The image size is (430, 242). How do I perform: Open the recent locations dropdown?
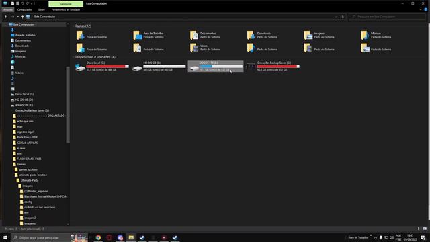pyautogui.click(x=18, y=17)
